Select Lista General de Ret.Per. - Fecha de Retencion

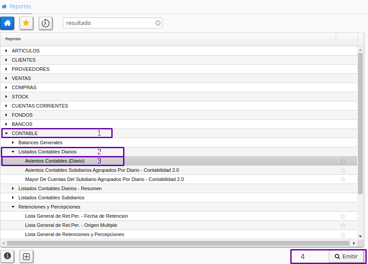(76, 216)
